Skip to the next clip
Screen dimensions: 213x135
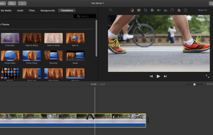[165, 76]
